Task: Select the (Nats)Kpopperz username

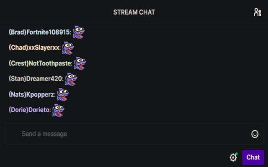Action: [x=32, y=95]
